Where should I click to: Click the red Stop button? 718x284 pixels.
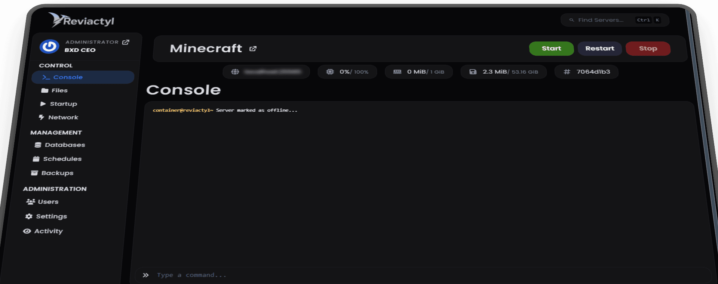648,49
